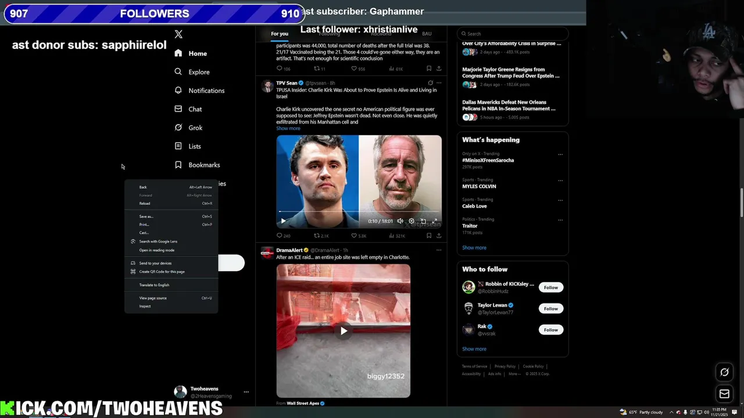Open the MYLES COLVIN trending topic
The width and height of the screenshot is (744, 418).
pyautogui.click(x=479, y=186)
